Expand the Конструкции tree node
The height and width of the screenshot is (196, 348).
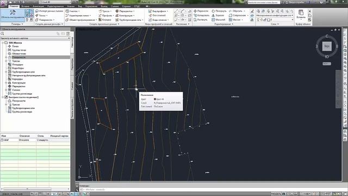pyautogui.click(x=6, y=83)
